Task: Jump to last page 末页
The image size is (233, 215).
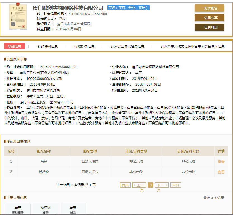Action: 176,185
